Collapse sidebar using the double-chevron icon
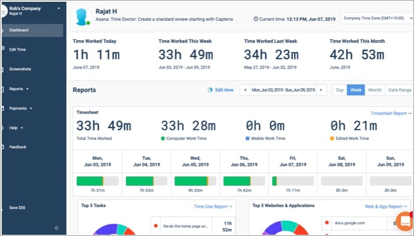414x236 pixels. 57,227
